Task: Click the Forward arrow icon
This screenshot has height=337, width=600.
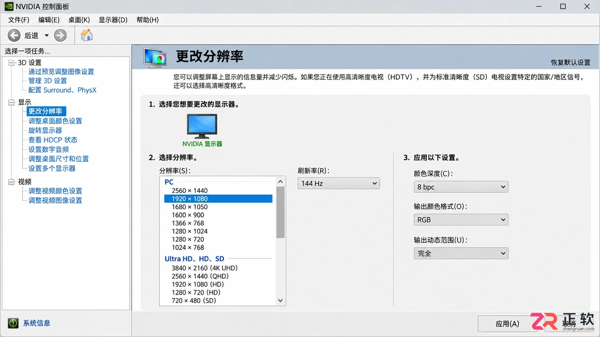Action: [x=60, y=35]
